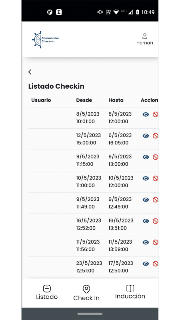Switch to the Listado tab
180x320 pixels.
[47, 292]
